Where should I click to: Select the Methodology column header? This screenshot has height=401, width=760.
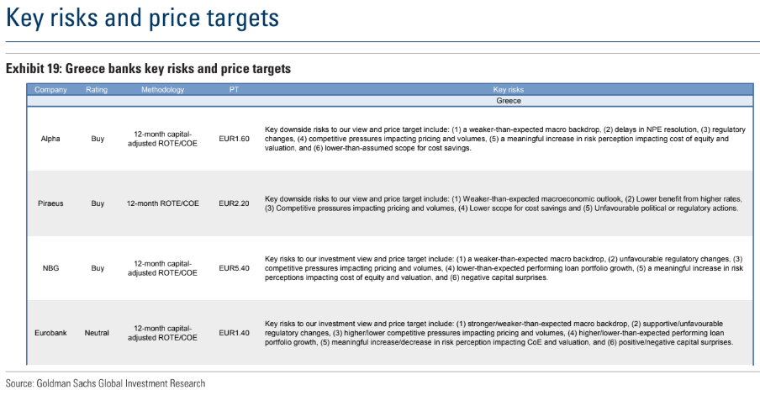[x=162, y=89]
